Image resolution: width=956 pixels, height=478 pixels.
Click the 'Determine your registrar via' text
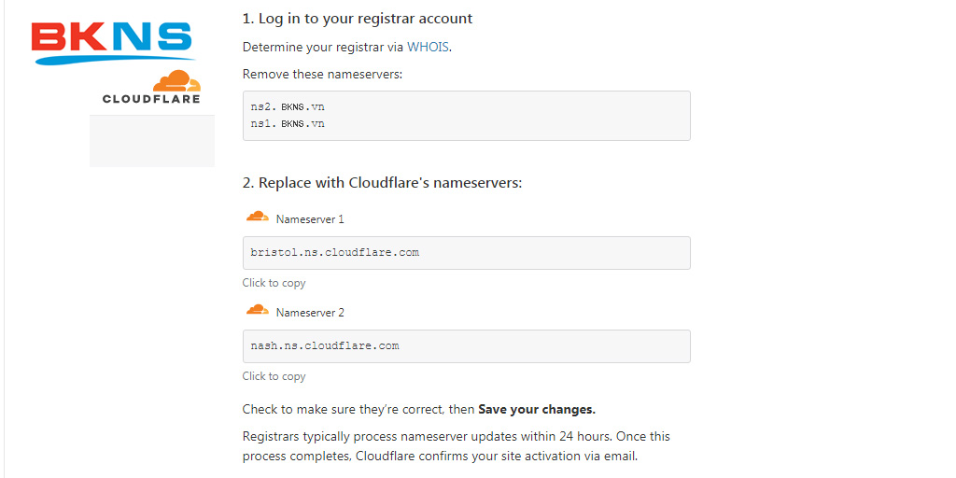click(323, 47)
